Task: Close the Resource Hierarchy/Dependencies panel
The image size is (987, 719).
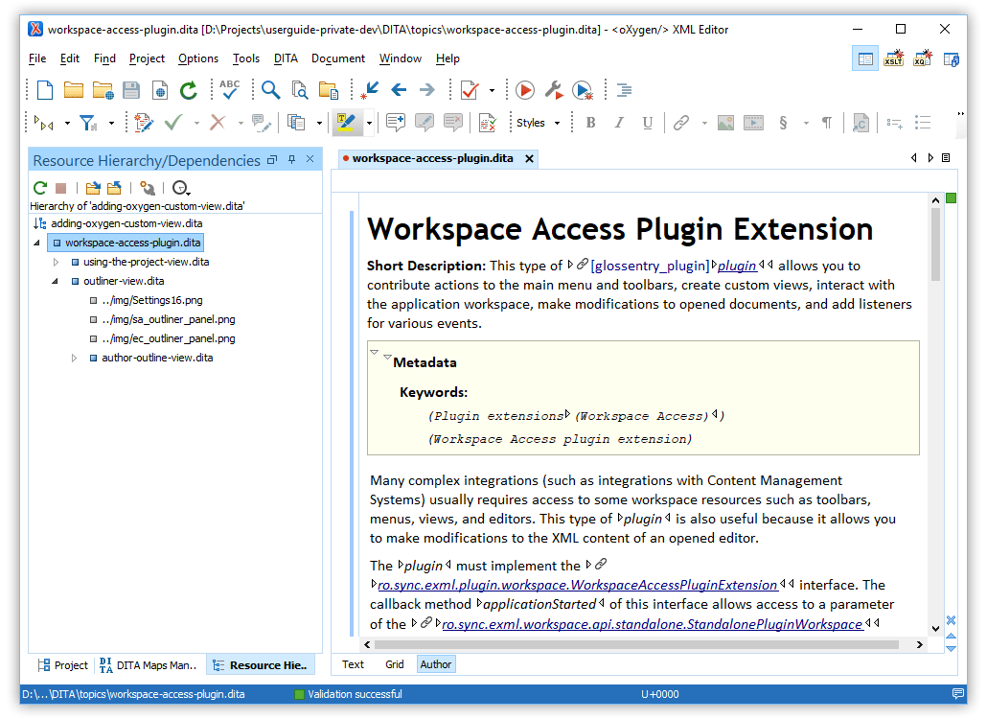Action: (310, 159)
